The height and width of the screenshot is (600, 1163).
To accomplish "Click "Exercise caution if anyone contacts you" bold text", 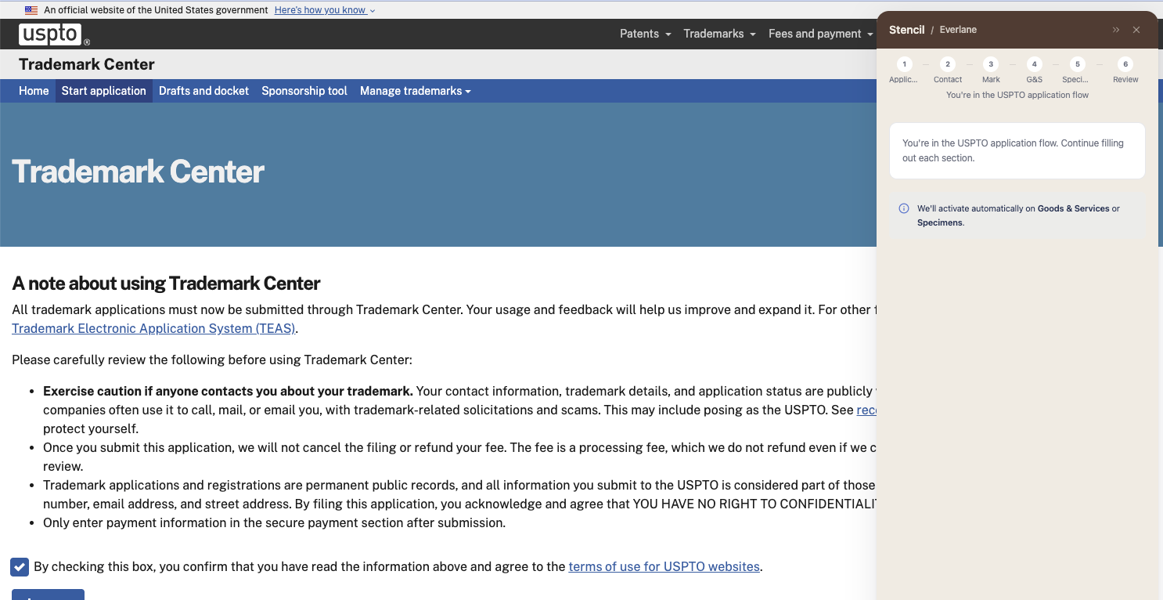I will [x=228, y=391].
